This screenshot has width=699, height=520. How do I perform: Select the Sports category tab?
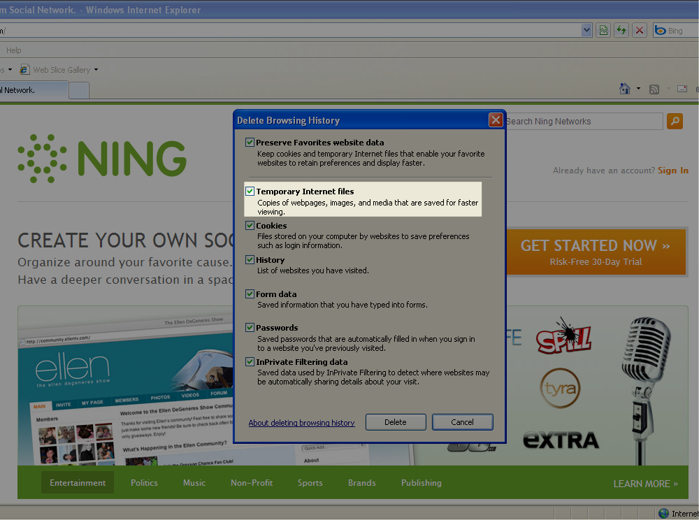click(310, 482)
